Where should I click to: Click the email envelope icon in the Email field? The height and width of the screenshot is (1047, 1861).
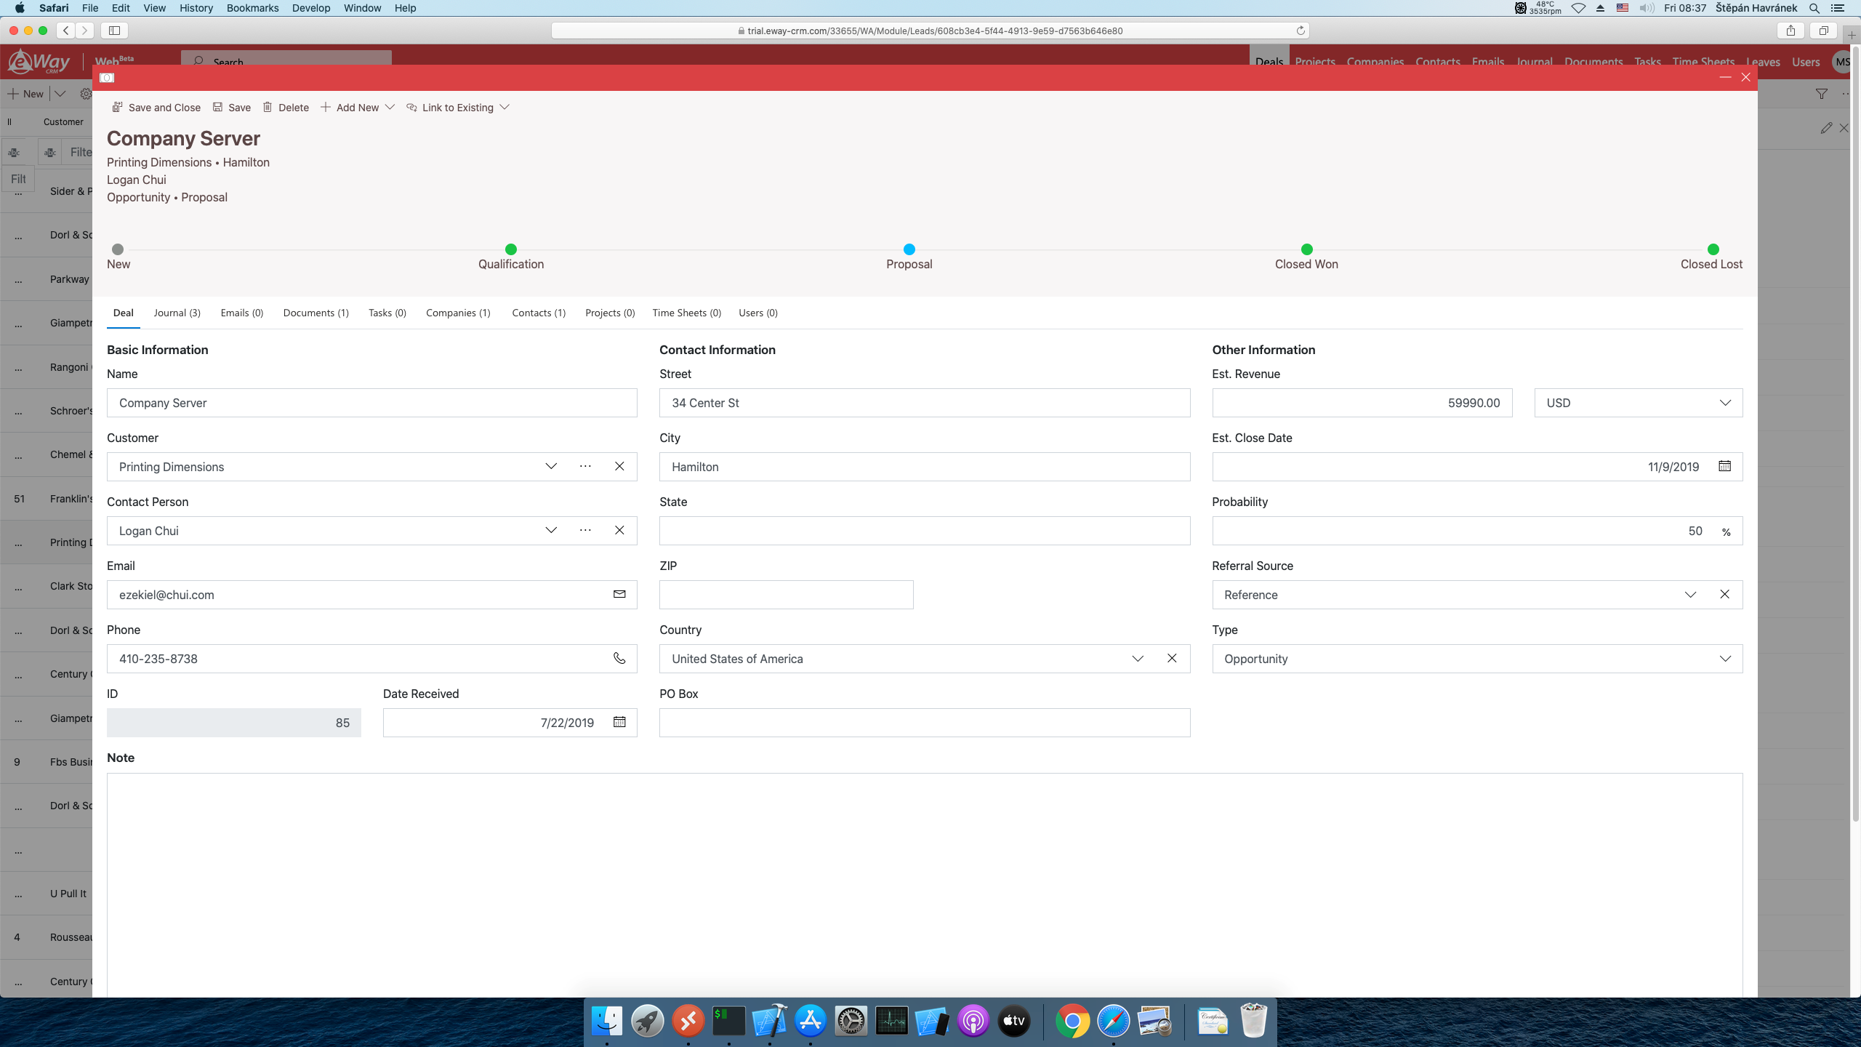tap(619, 594)
